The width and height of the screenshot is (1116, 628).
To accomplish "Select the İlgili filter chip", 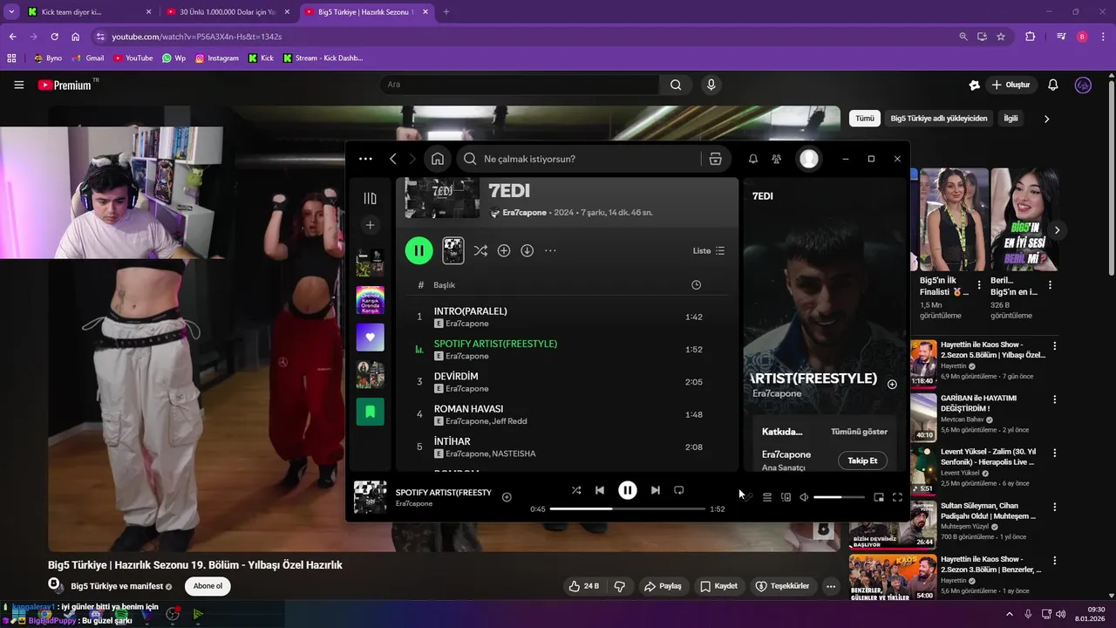I will [1011, 119].
